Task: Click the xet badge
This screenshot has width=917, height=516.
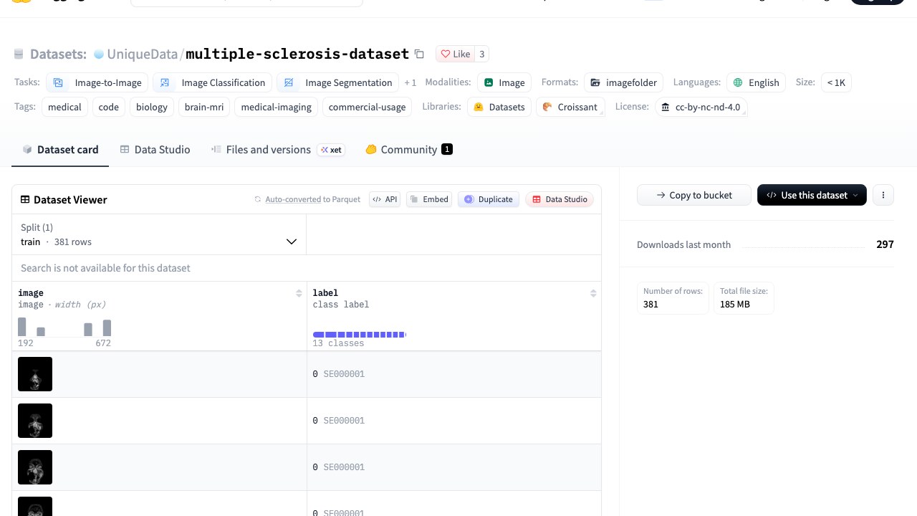Action: 331,150
